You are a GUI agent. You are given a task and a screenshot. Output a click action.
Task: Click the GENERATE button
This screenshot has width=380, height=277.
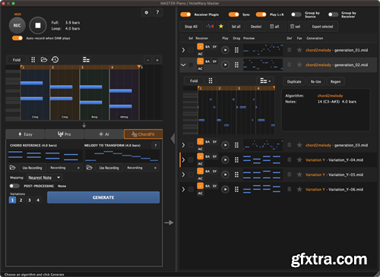[103, 197]
